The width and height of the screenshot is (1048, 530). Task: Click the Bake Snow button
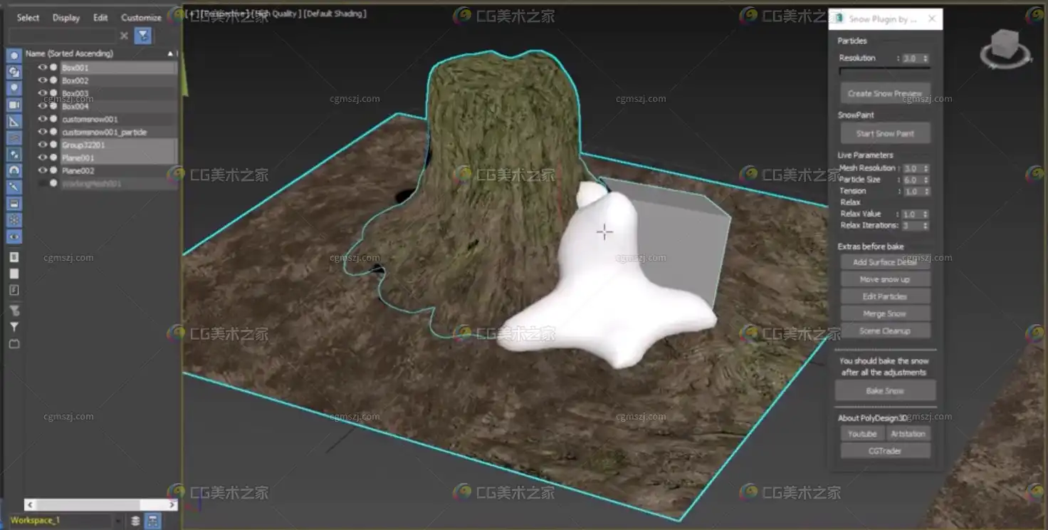point(885,390)
